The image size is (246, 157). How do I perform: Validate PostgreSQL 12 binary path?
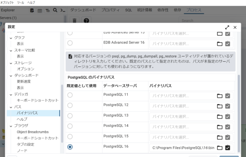(228, 106)
